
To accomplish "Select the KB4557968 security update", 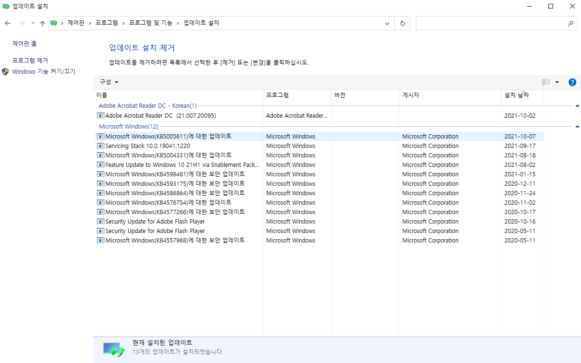I will click(x=175, y=240).
